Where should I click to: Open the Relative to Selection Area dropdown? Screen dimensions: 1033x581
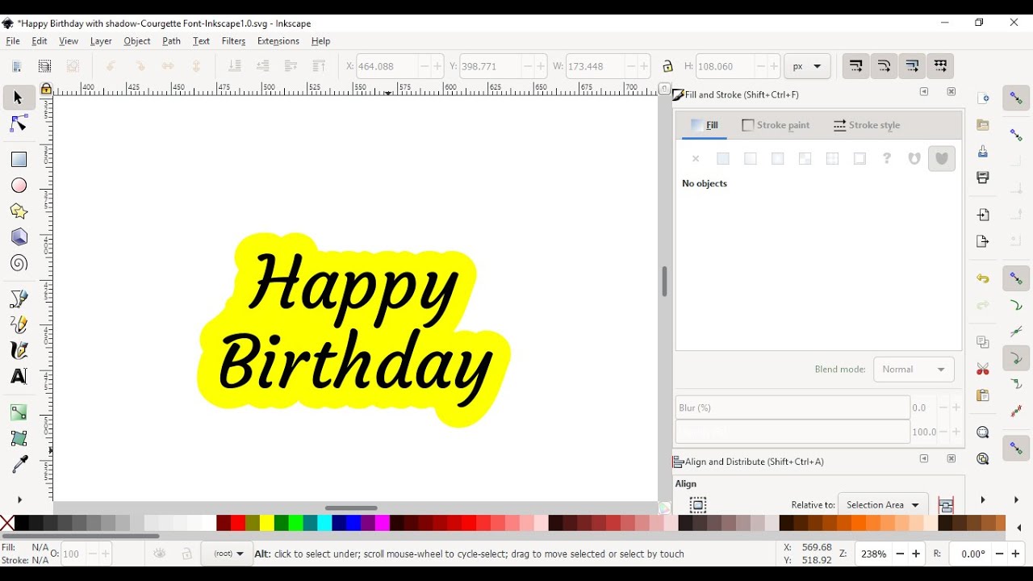tap(883, 505)
